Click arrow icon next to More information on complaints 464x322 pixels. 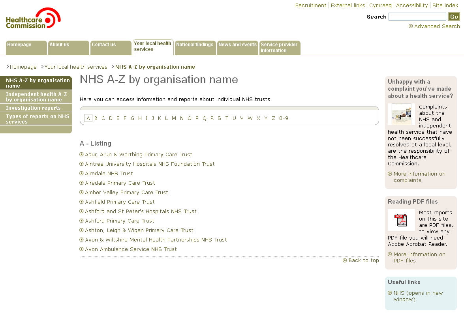click(390, 174)
